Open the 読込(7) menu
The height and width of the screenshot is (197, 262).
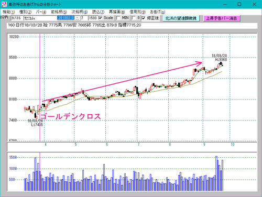pos(98,12)
